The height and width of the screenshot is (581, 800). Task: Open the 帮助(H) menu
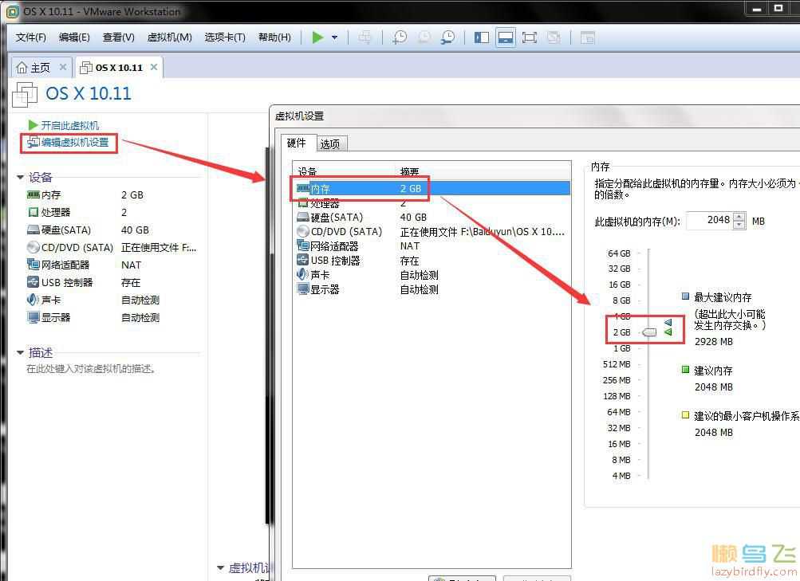(x=274, y=37)
